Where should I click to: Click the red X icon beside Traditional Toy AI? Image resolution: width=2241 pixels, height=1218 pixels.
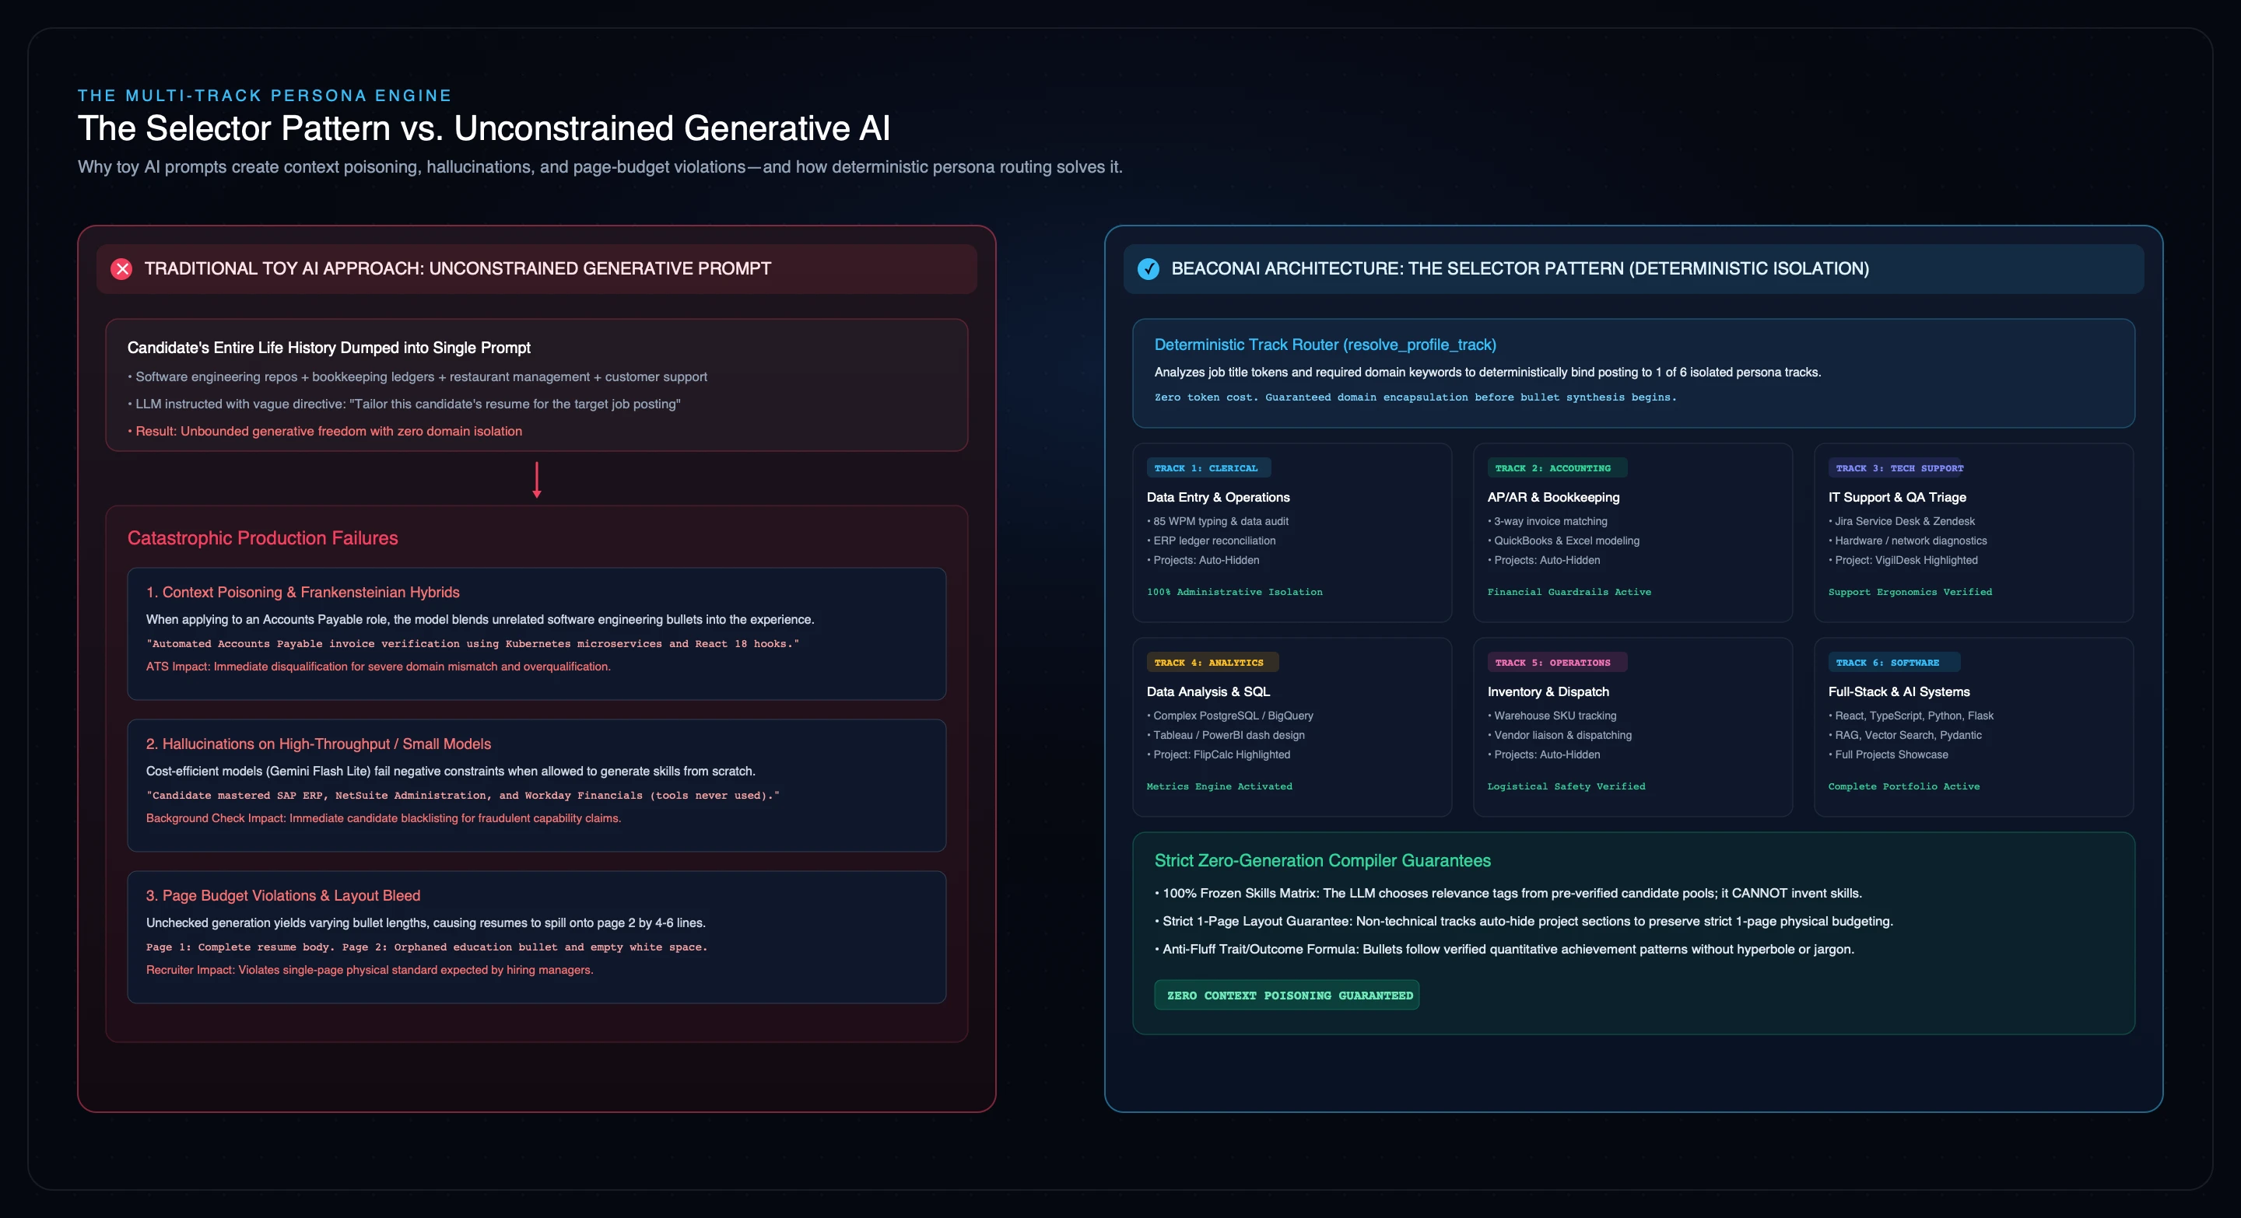(x=122, y=268)
